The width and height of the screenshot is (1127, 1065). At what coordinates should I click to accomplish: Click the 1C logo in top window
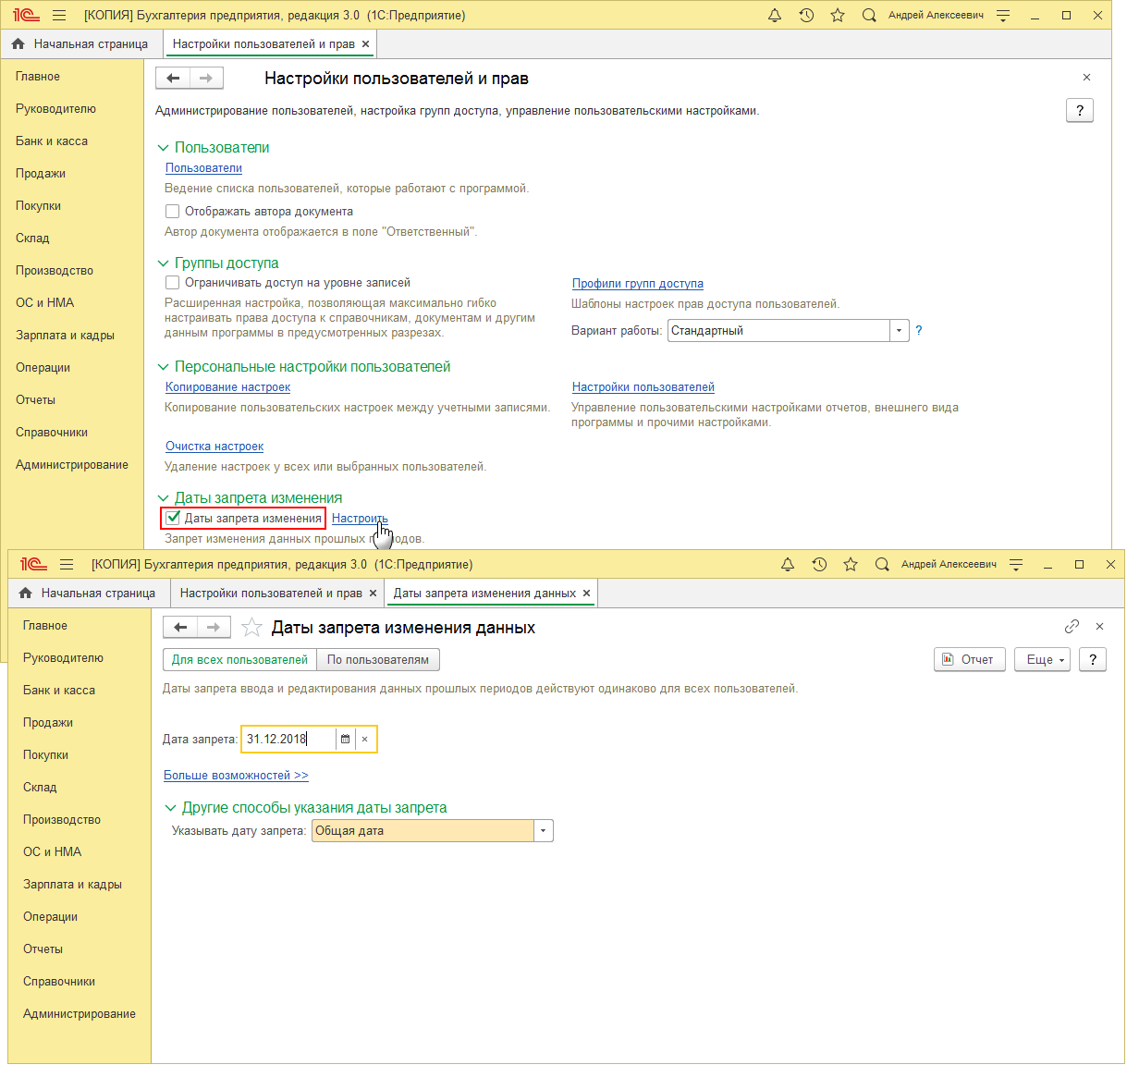26,16
